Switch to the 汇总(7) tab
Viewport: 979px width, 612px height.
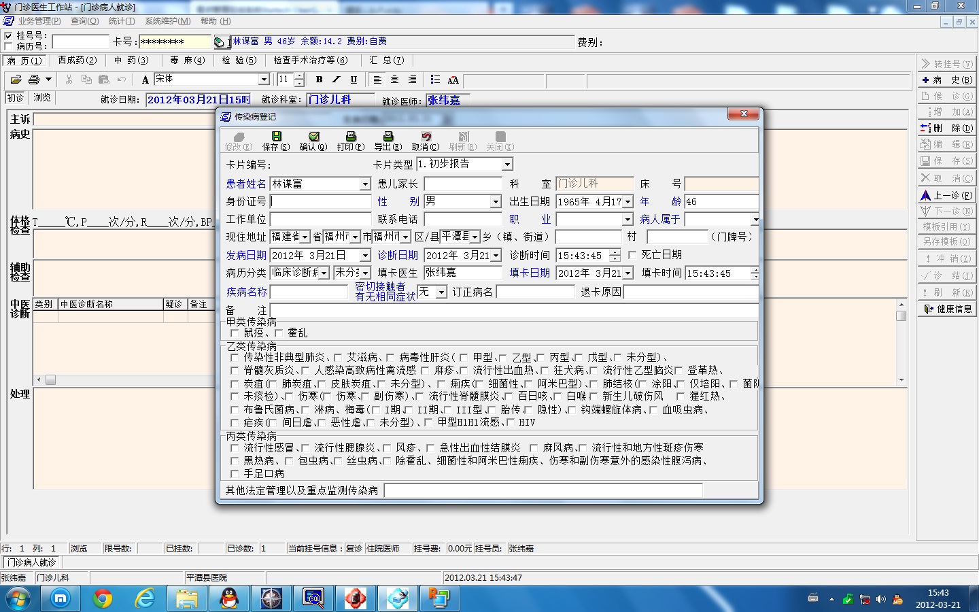tap(386, 61)
